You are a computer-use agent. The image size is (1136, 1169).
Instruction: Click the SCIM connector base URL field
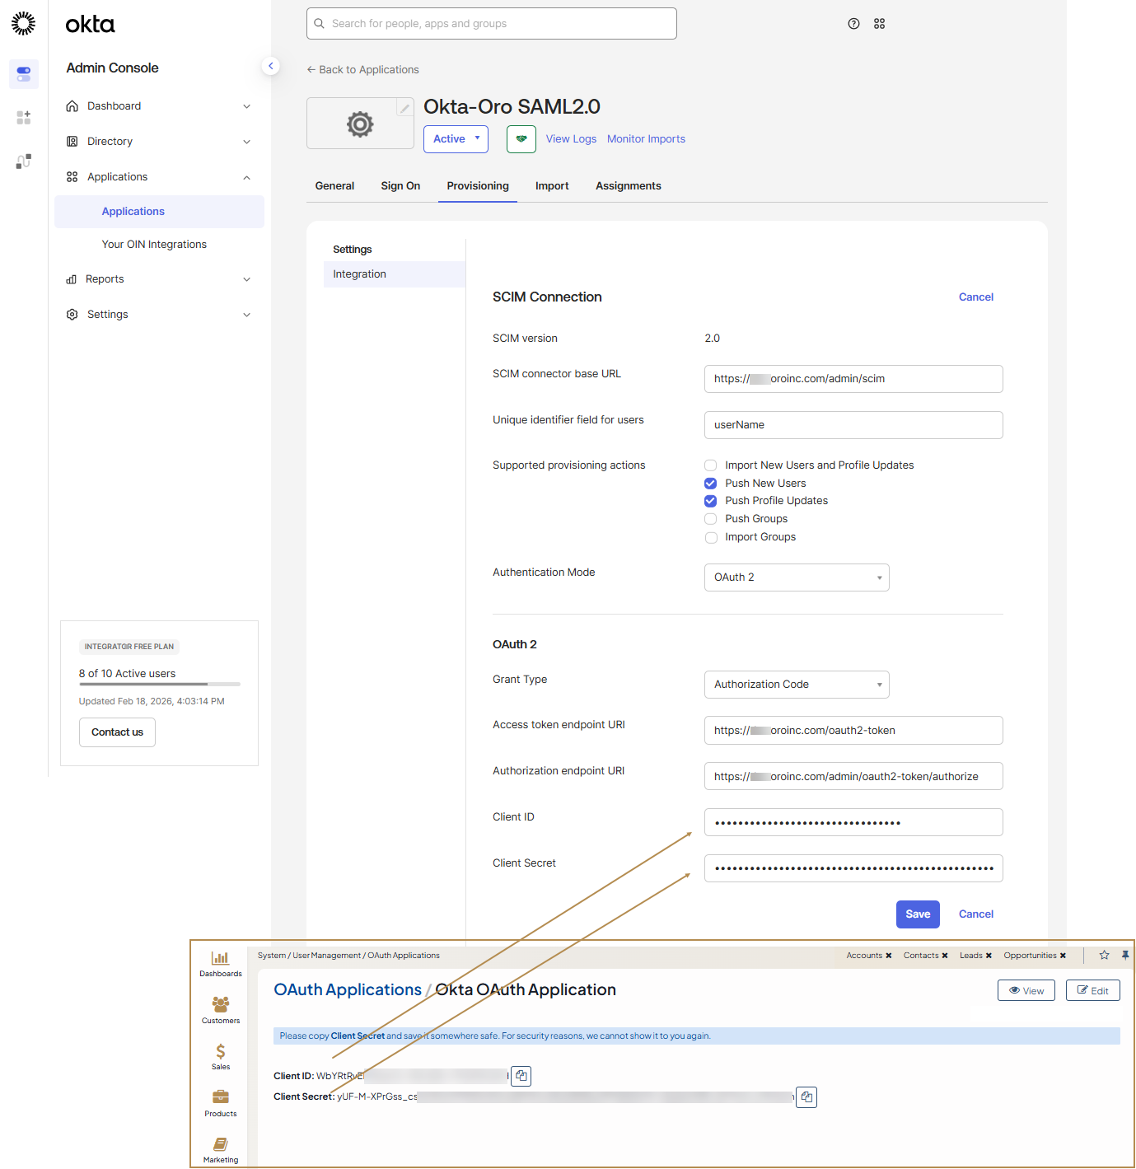[x=853, y=379]
